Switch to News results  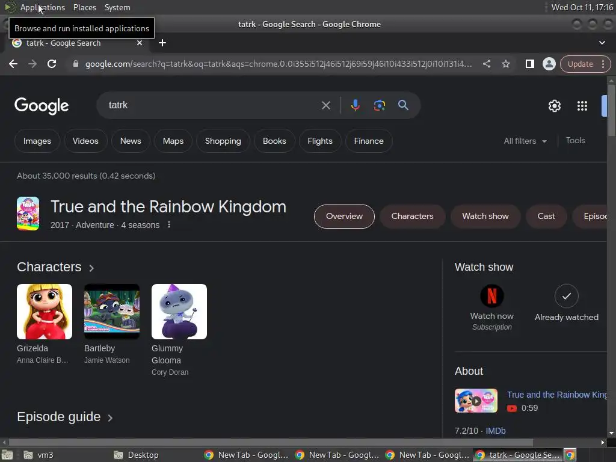click(131, 141)
